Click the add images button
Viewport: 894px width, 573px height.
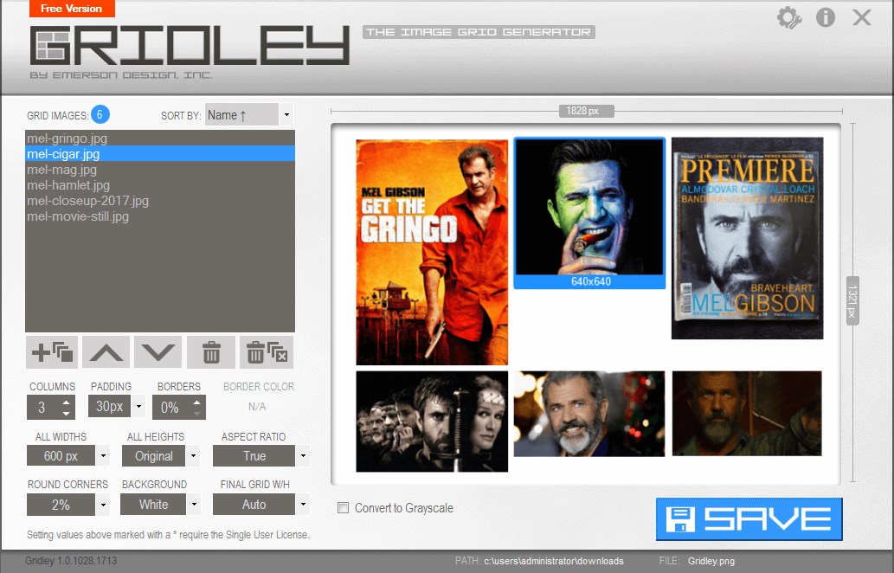pyautogui.click(x=52, y=352)
